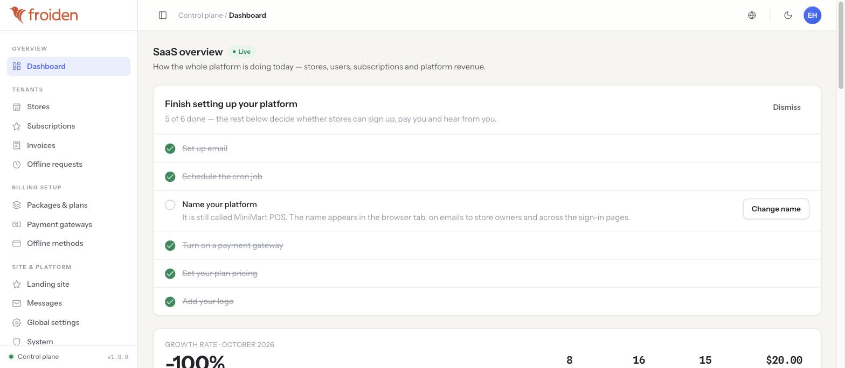Click the v1.0.0 version label
The height and width of the screenshot is (368, 845).
(x=118, y=357)
